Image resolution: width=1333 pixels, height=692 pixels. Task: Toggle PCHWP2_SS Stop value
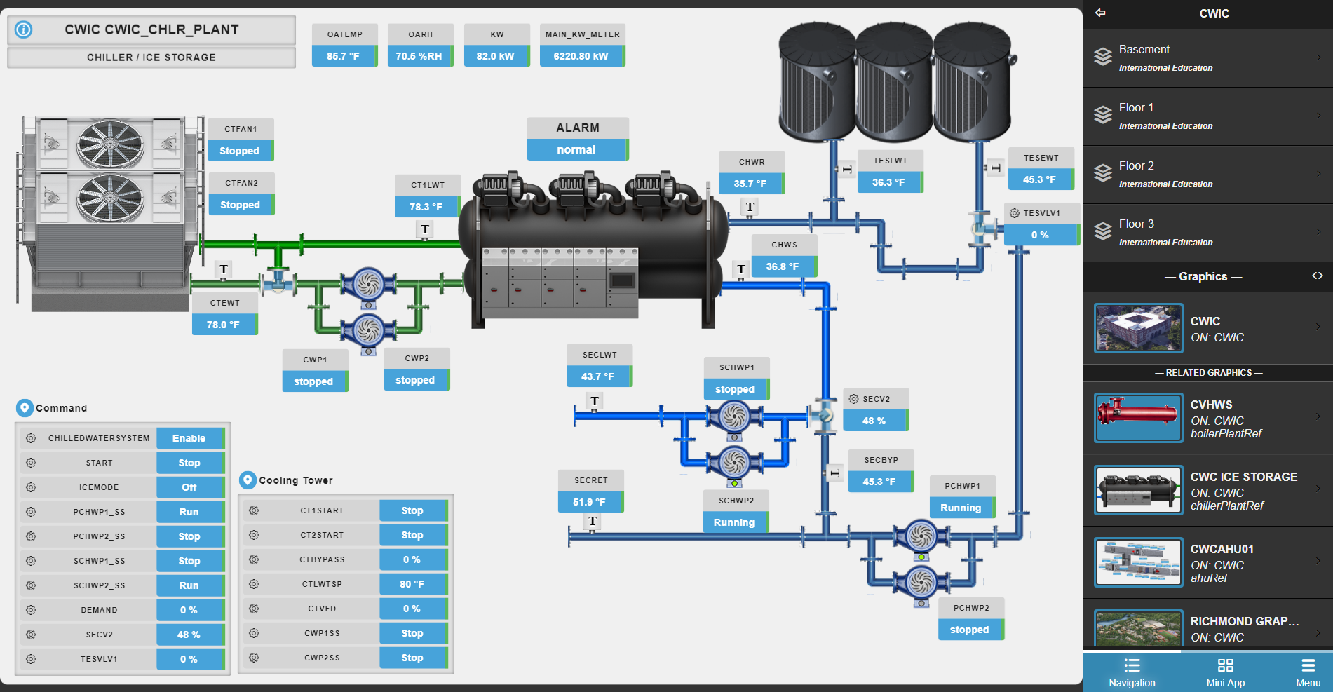tap(190, 536)
